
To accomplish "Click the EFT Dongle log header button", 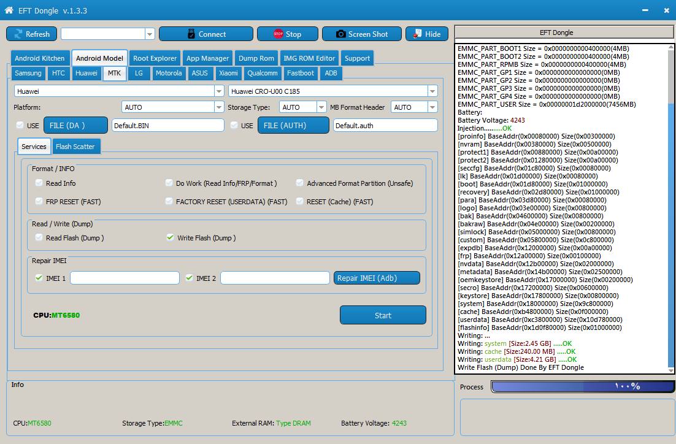I will pos(564,33).
